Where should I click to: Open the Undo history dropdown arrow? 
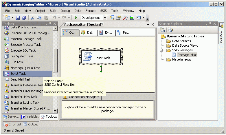(59, 18)
